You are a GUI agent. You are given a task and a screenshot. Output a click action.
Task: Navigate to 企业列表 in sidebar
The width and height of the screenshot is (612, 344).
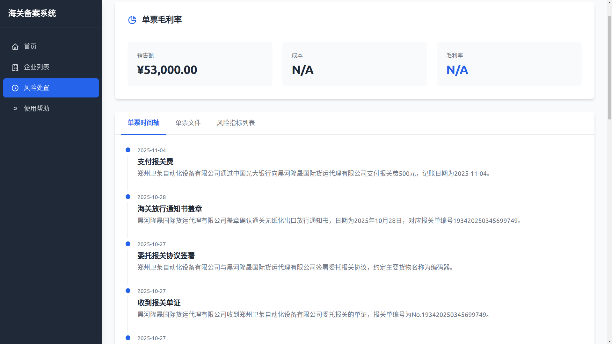click(37, 67)
